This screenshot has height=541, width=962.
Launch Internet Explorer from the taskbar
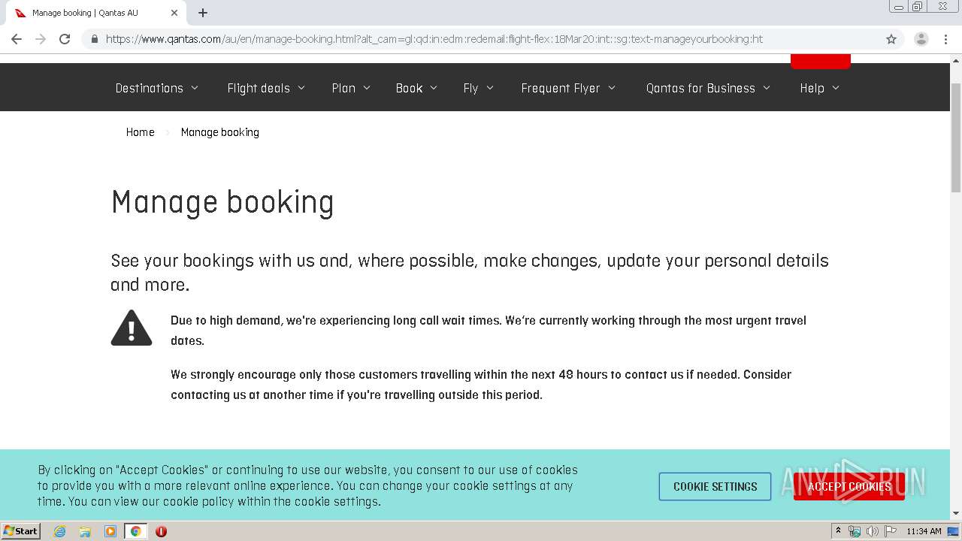coord(60,531)
